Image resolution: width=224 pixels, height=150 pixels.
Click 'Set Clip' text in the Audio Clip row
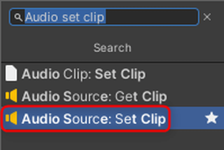(120, 74)
